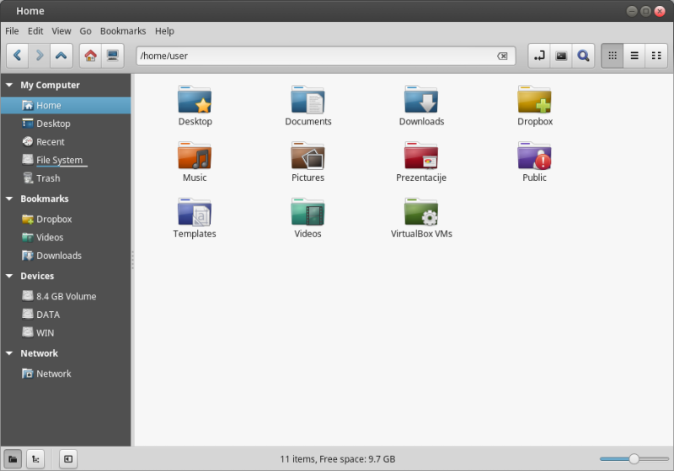
Task: Open the search magnifier tool
Action: 583,56
